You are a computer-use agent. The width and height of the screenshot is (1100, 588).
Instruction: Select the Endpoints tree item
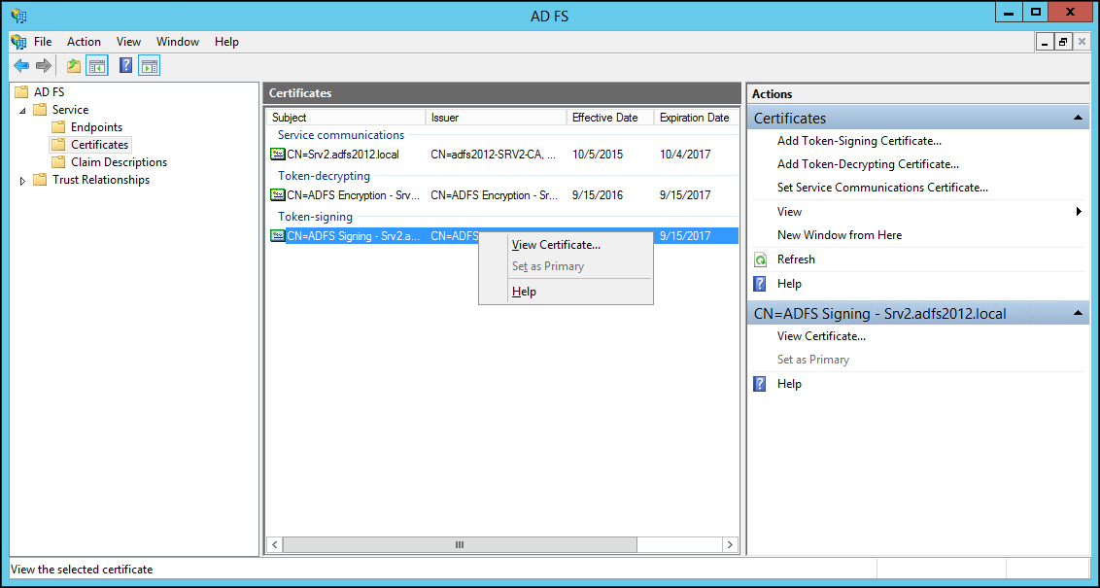tap(97, 127)
